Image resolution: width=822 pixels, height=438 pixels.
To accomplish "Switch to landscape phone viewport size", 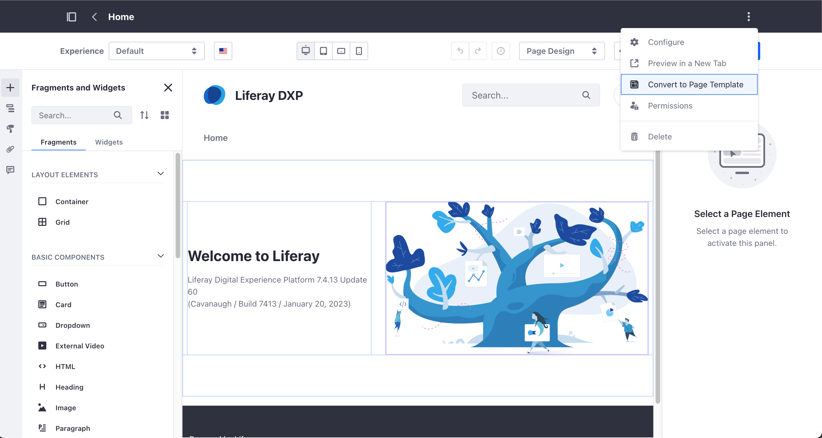I will pyautogui.click(x=341, y=51).
